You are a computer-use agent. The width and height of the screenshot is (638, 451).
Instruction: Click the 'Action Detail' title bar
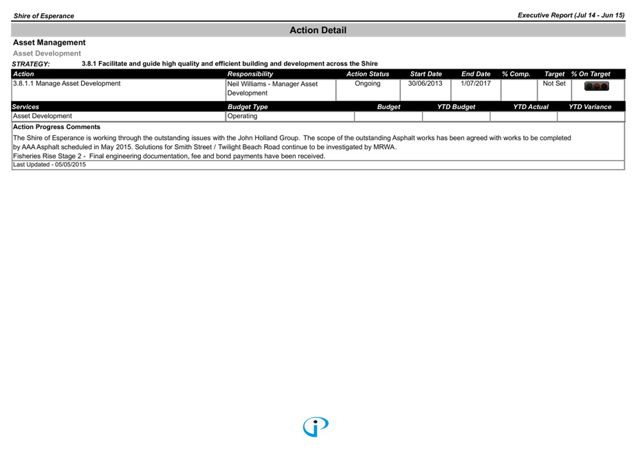click(x=318, y=30)
